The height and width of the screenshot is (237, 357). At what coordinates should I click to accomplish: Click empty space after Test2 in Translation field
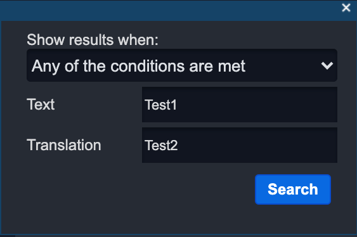point(257,145)
